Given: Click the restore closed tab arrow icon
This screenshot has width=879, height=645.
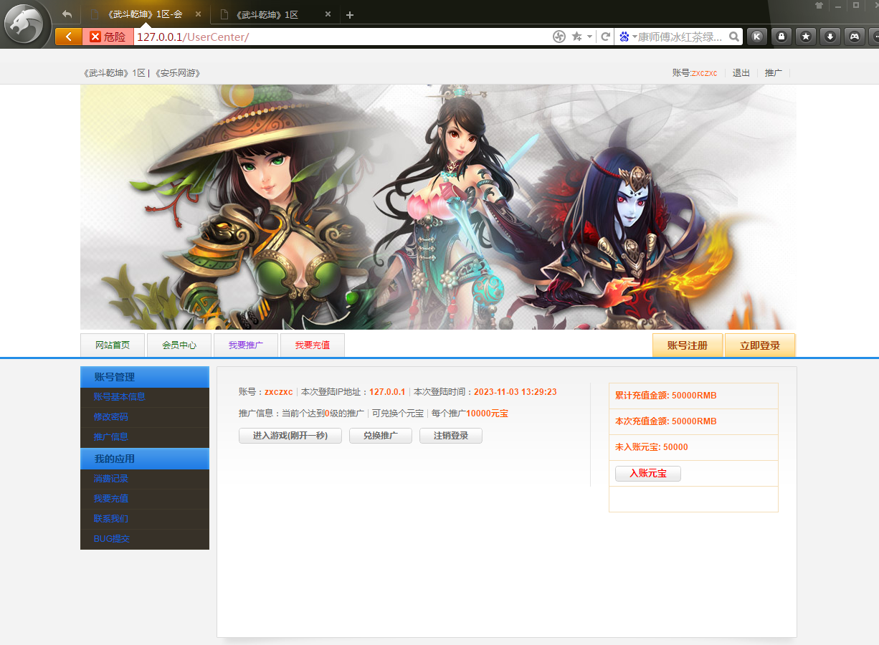Looking at the screenshot, I should (67, 14).
